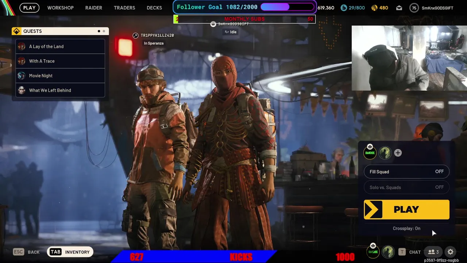Click the gold 480 currency icon
This screenshot has width=467, height=263.
pos(374,8)
